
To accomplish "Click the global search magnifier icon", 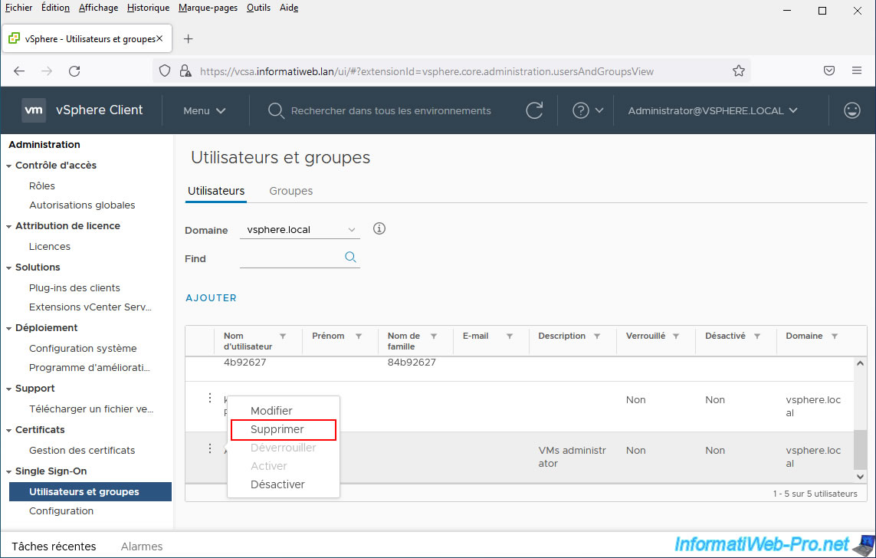I will pyautogui.click(x=275, y=110).
